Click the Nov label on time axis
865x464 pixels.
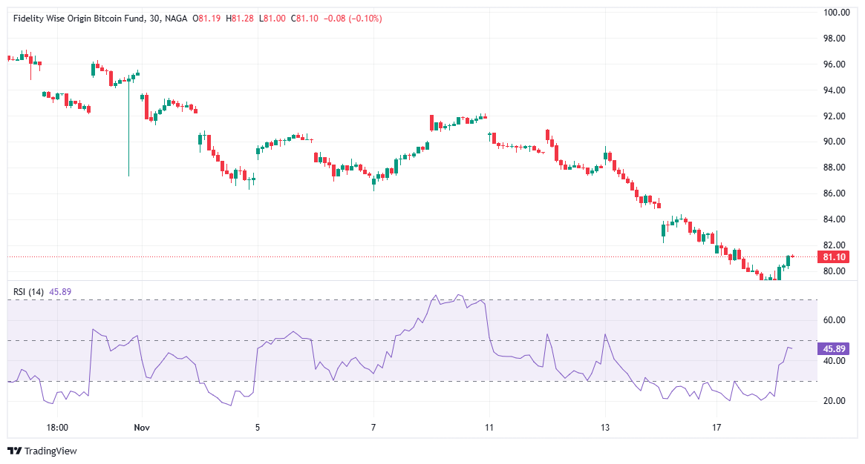pos(142,428)
